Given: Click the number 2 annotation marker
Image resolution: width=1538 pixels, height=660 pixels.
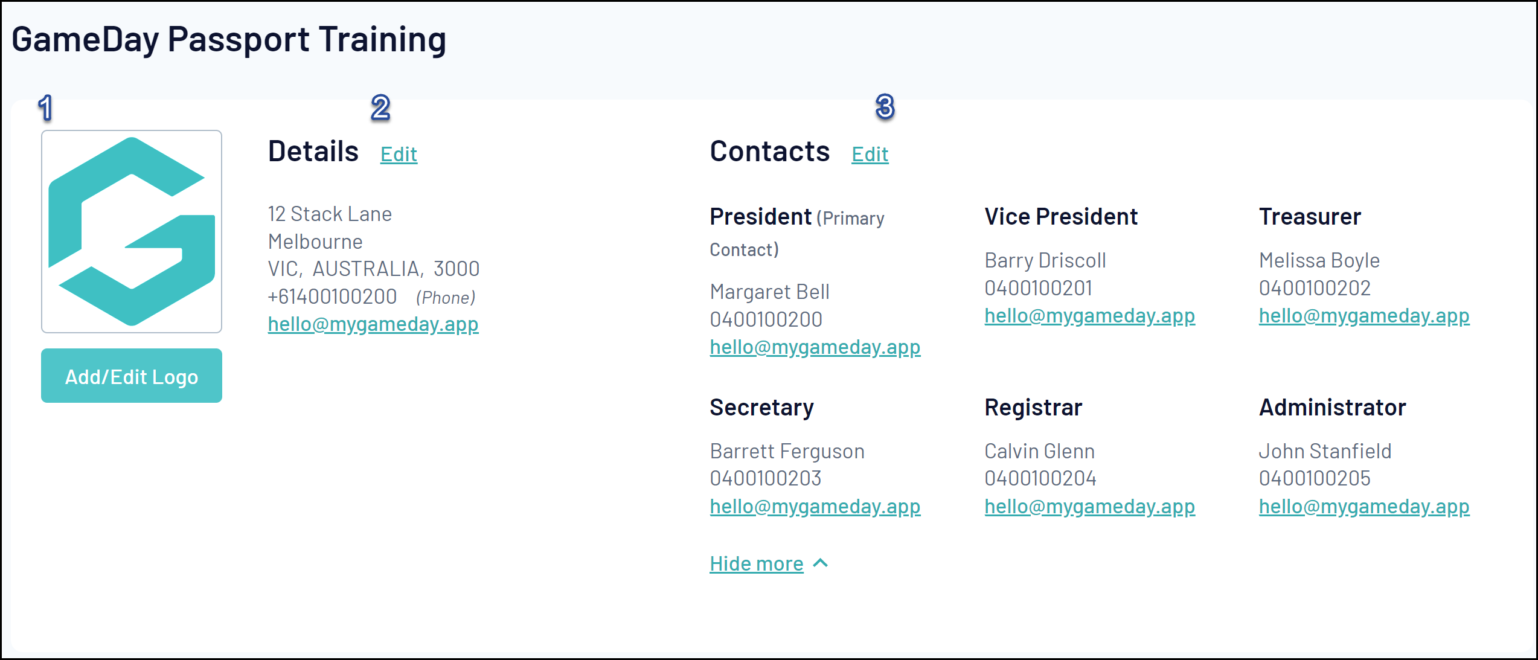Looking at the screenshot, I should coord(380,108).
